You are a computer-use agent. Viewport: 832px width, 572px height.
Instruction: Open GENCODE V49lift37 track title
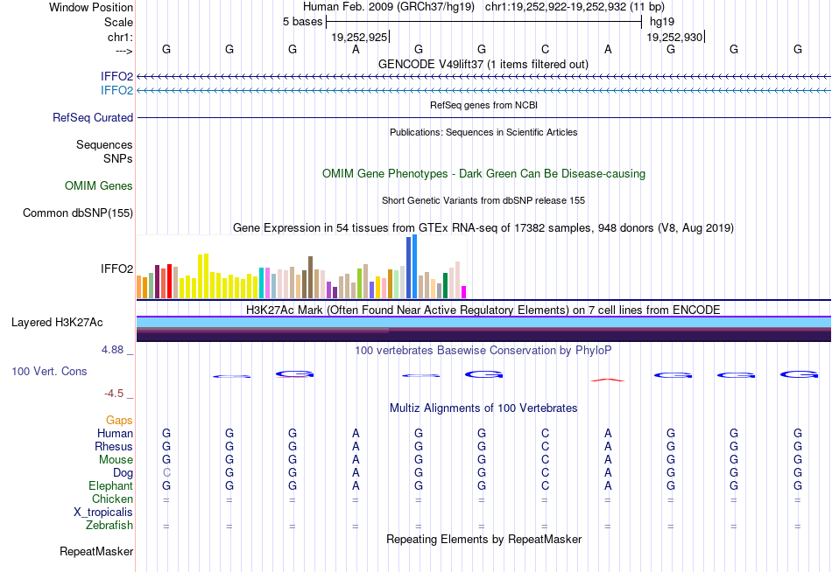tap(483, 64)
